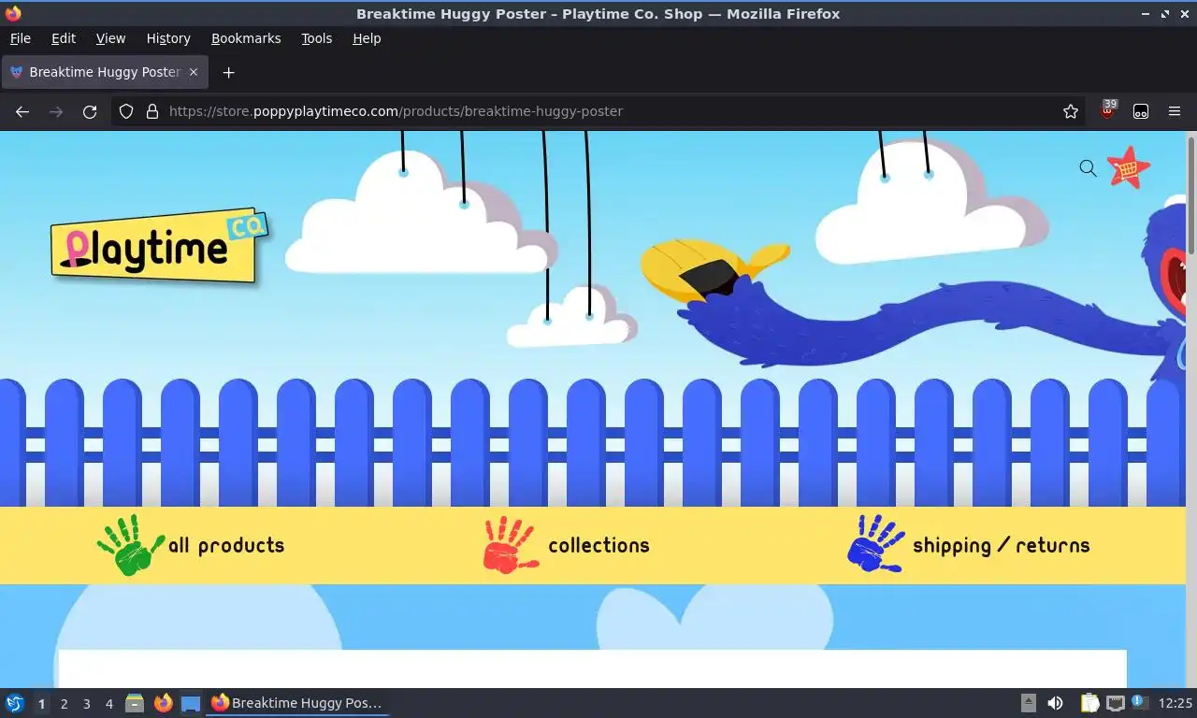View site security padlock information
1197x718 pixels.
click(152, 111)
